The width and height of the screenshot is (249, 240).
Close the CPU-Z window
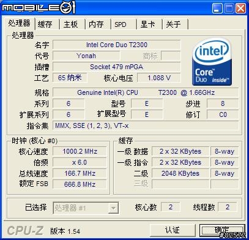point(241,9)
